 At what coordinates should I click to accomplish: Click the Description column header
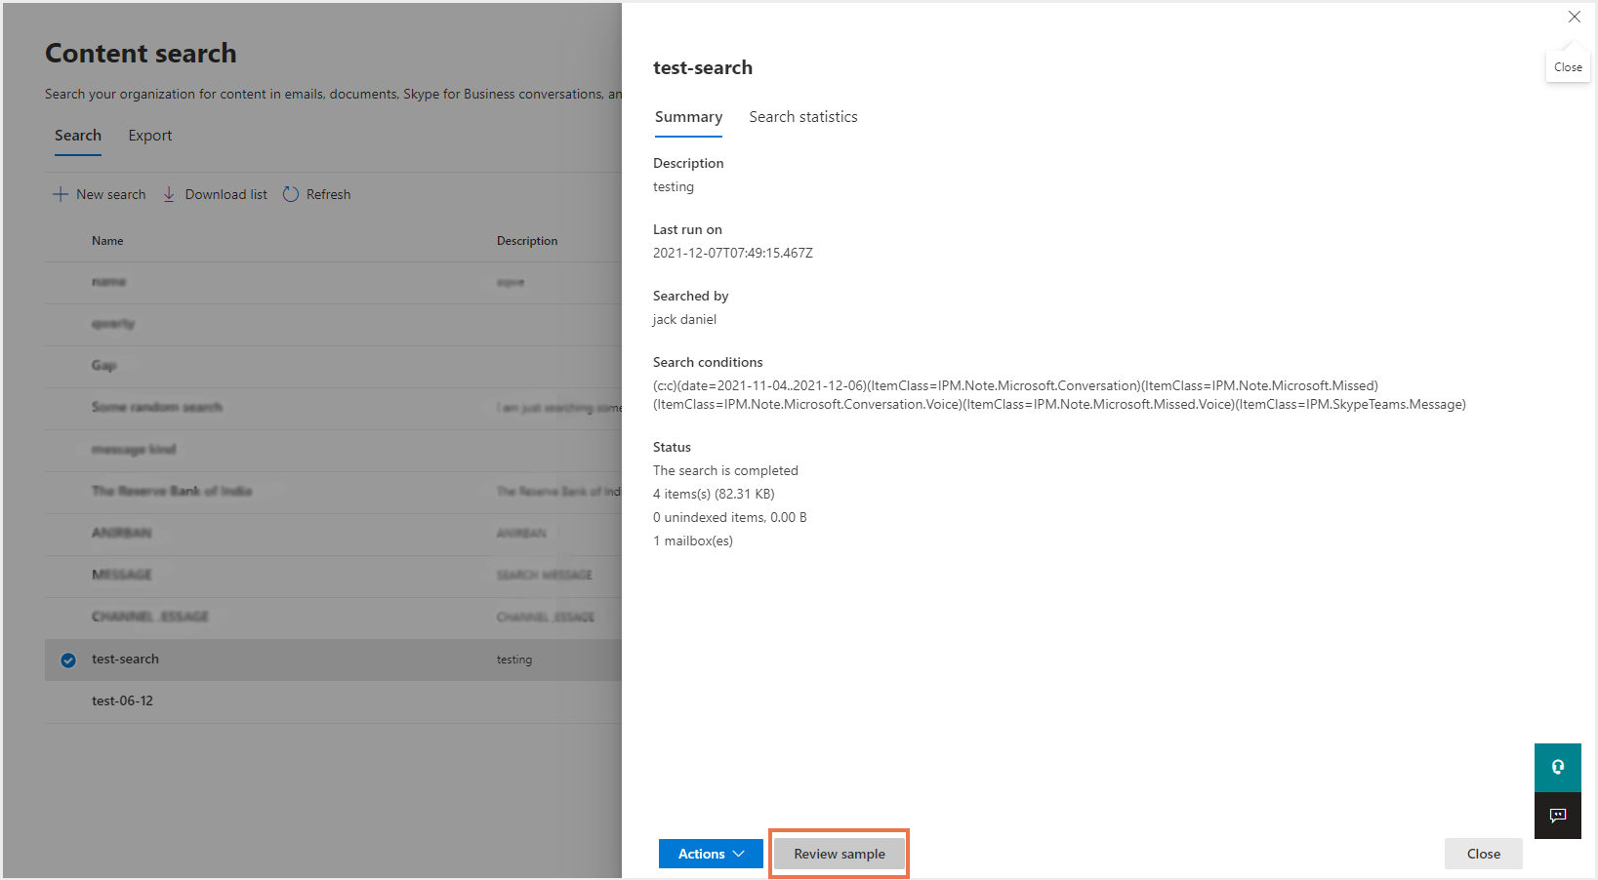(527, 241)
